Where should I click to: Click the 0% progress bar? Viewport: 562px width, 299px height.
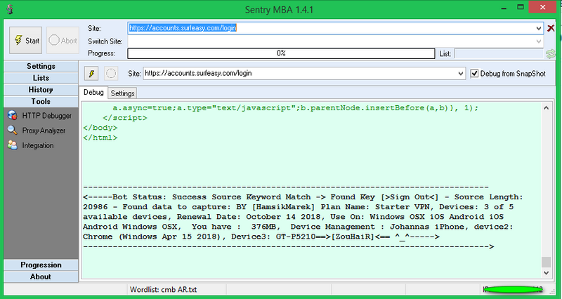click(281, 53)
